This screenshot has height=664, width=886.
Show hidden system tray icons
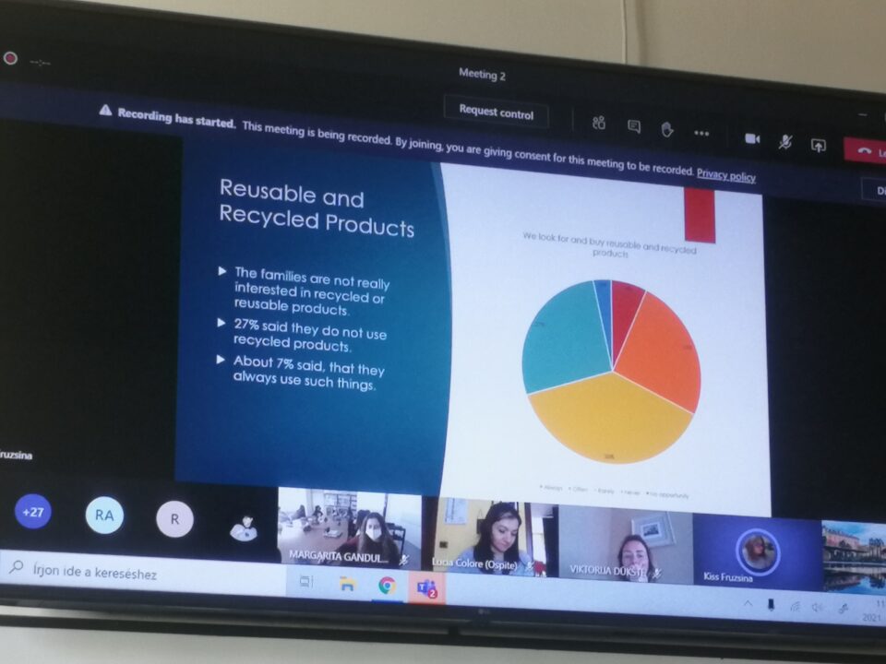point(748,604)
